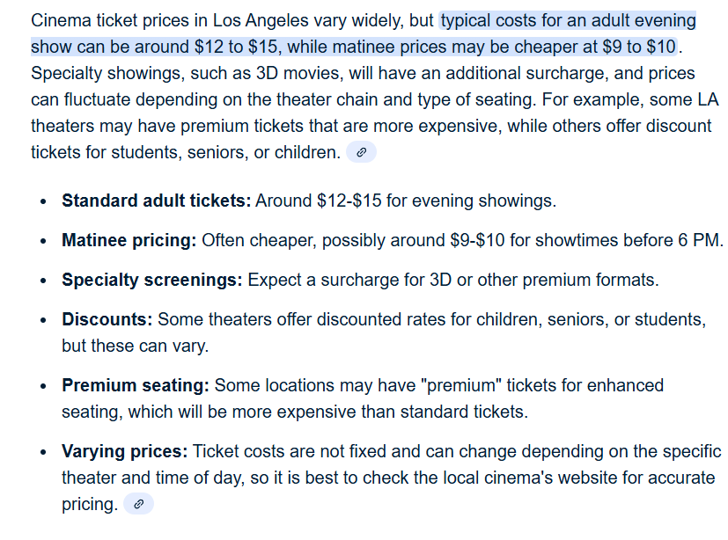Click "Around $12-$15 for evening showings" text

405,201
